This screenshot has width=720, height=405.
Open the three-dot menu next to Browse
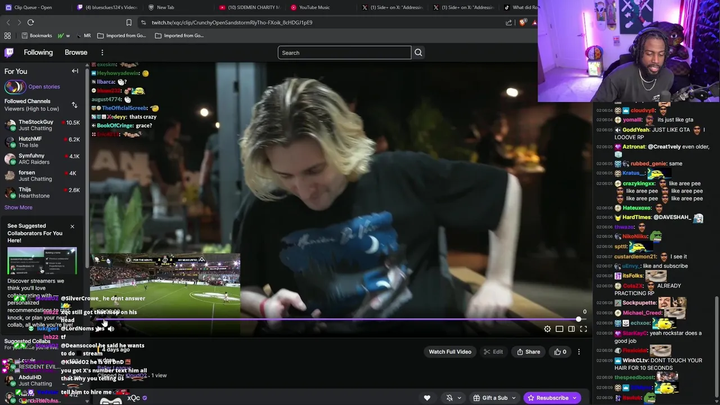[x=102, y=53]
